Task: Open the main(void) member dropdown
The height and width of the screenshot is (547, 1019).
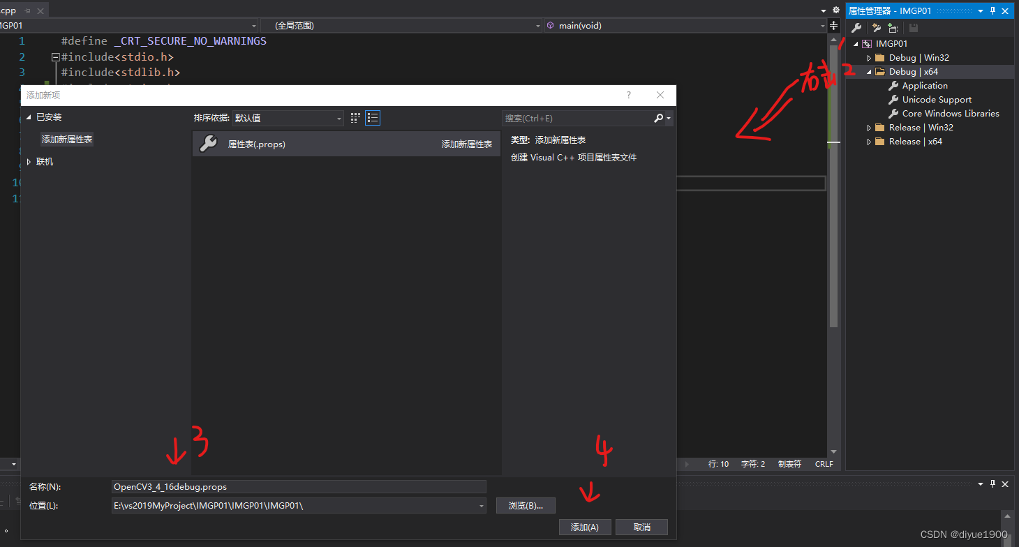Action: (x=823, y=25)
